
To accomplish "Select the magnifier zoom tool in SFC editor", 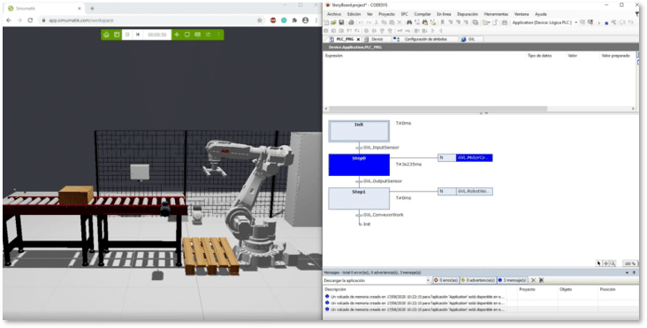I will (x=613, y=263).
